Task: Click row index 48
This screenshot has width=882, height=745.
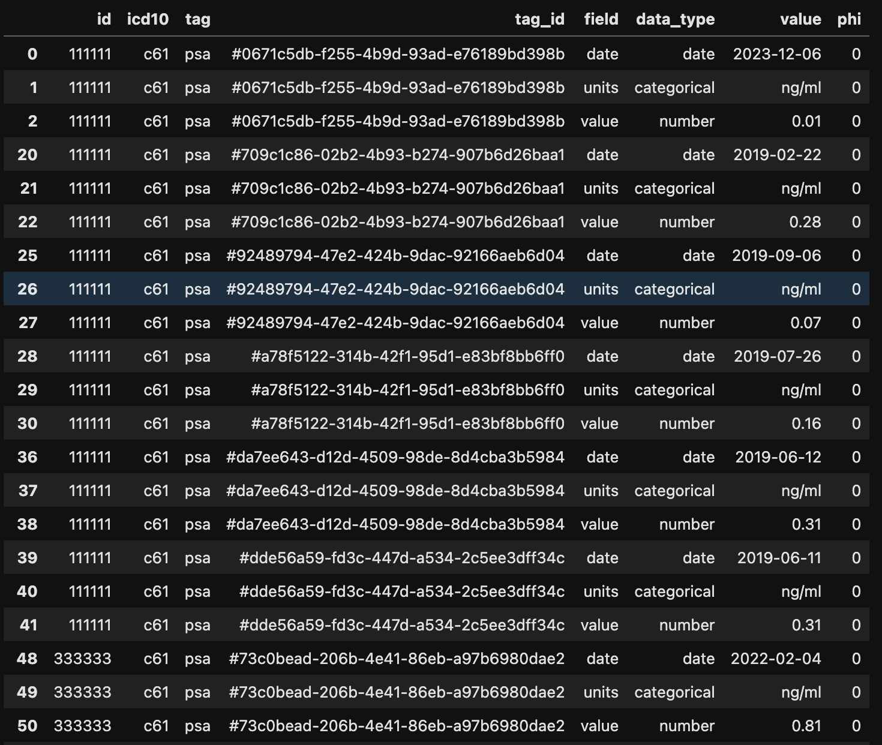Action: click(28, 659)
